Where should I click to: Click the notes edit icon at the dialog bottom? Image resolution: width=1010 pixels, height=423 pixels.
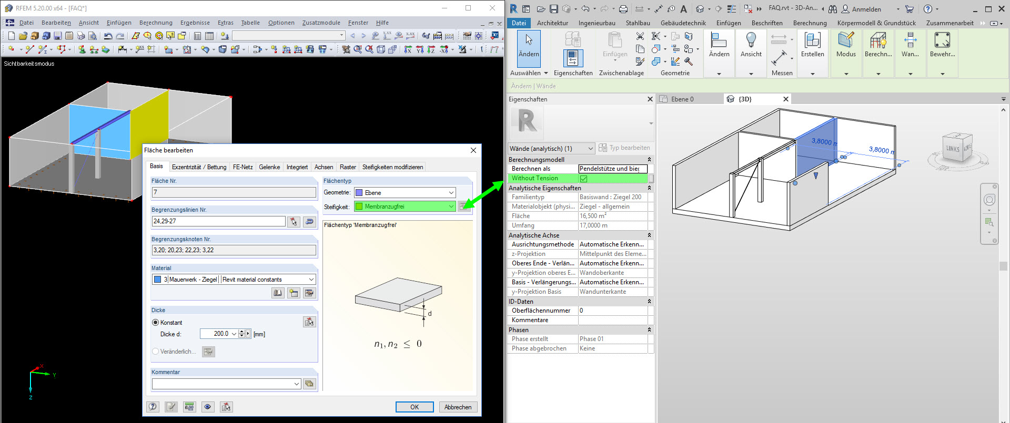click(x=171, y=407)
